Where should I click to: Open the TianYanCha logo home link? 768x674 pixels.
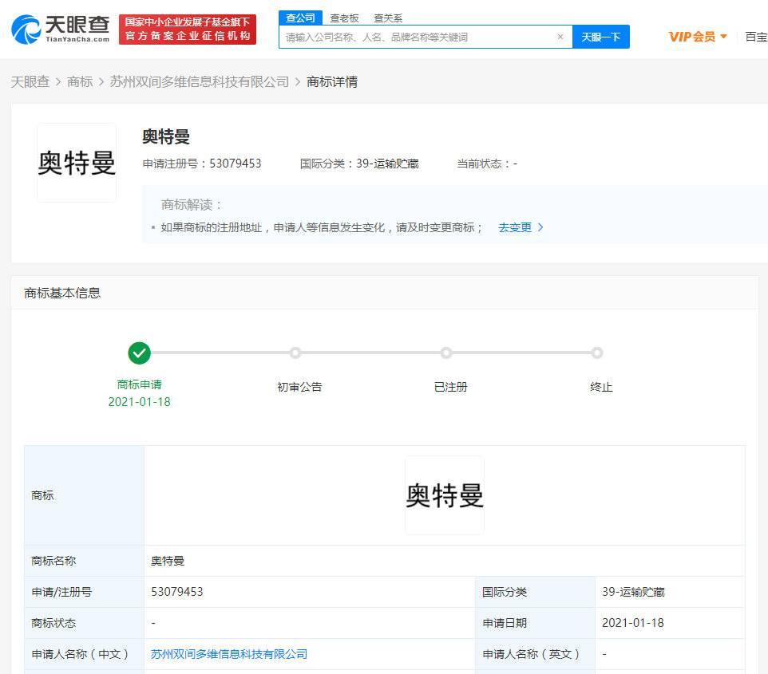60,30
